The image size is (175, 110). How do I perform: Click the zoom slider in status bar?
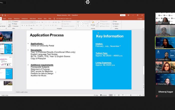[131, 95]
